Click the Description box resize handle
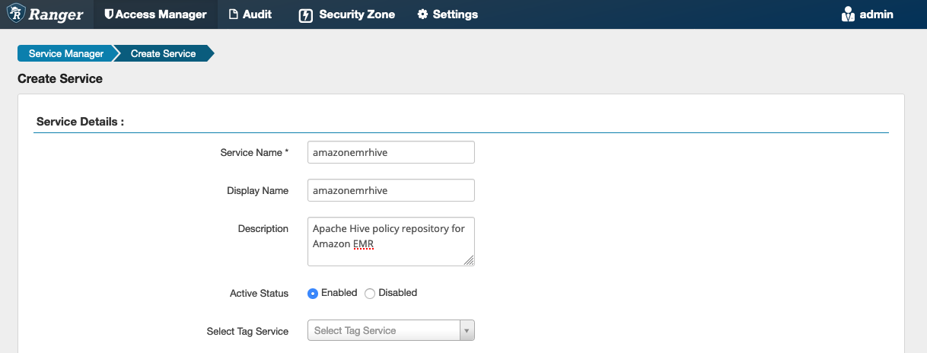Screen dimensions: 927x353 (x=470, y=261)
